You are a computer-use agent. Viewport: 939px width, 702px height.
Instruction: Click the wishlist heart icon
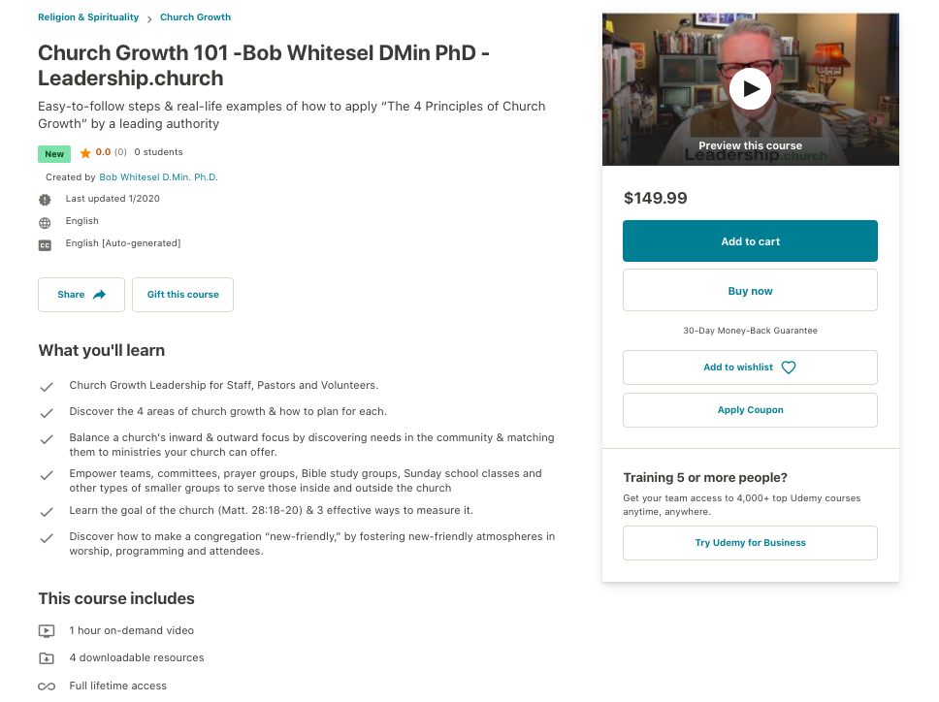pos(789,367)
